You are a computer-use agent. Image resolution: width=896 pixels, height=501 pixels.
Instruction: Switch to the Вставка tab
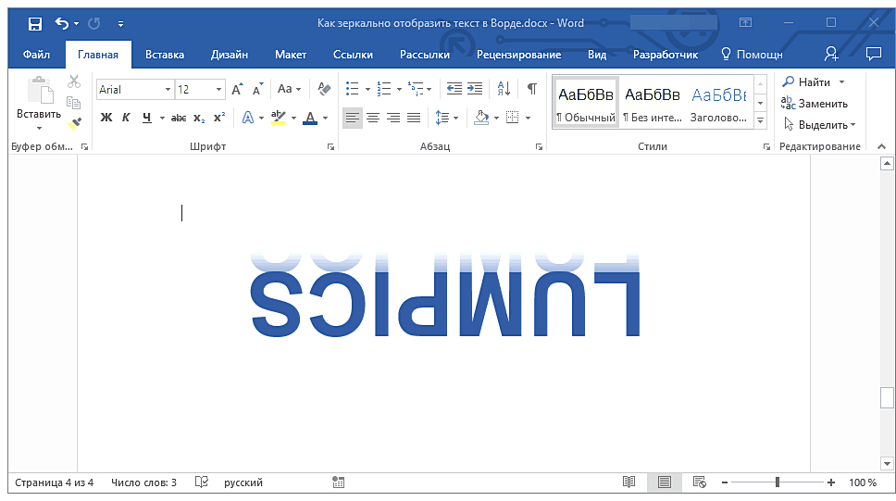[x=164, y=55]
